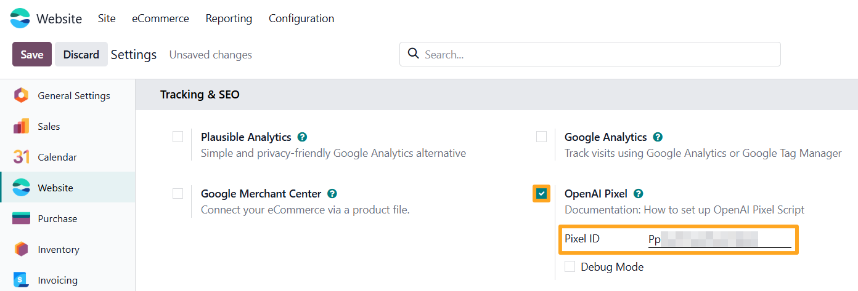Viewport: 858px width, 291px height.
Task: Click the Odoo Website app logo
Action: click(x=20, y=18)
